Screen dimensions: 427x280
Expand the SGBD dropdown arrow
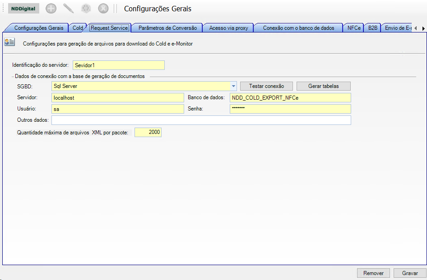coord(233,86)
